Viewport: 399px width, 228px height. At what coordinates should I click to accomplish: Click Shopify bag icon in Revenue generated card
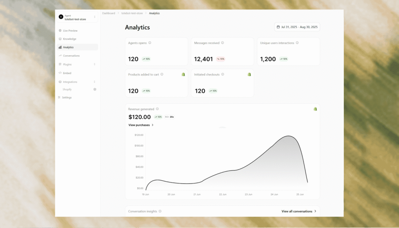[x=315, y=109]
